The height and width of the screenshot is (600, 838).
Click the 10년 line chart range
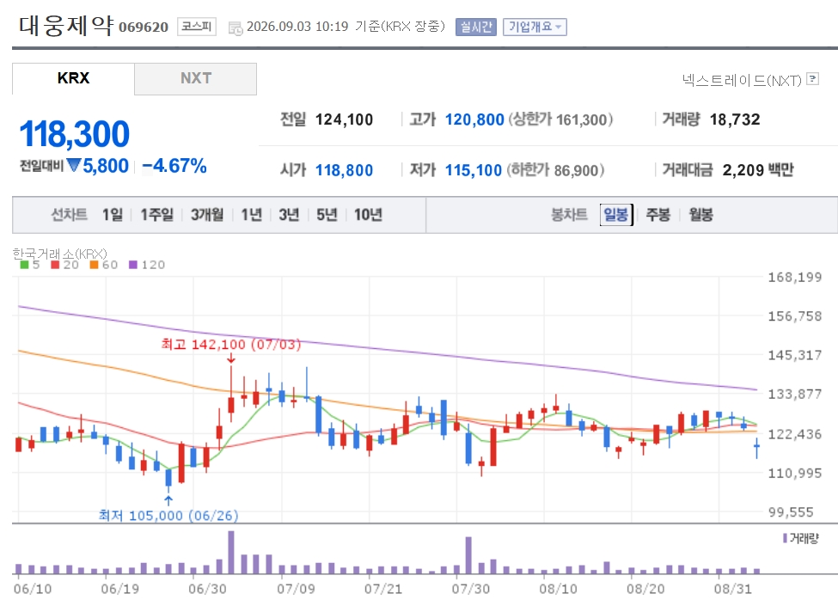368,215
